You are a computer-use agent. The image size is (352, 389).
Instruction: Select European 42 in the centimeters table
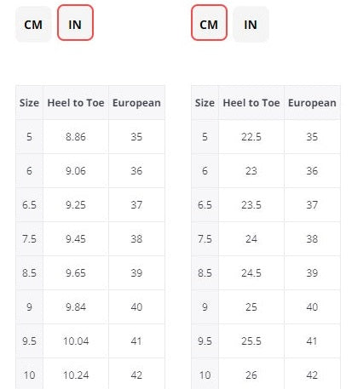click(312, 374)
